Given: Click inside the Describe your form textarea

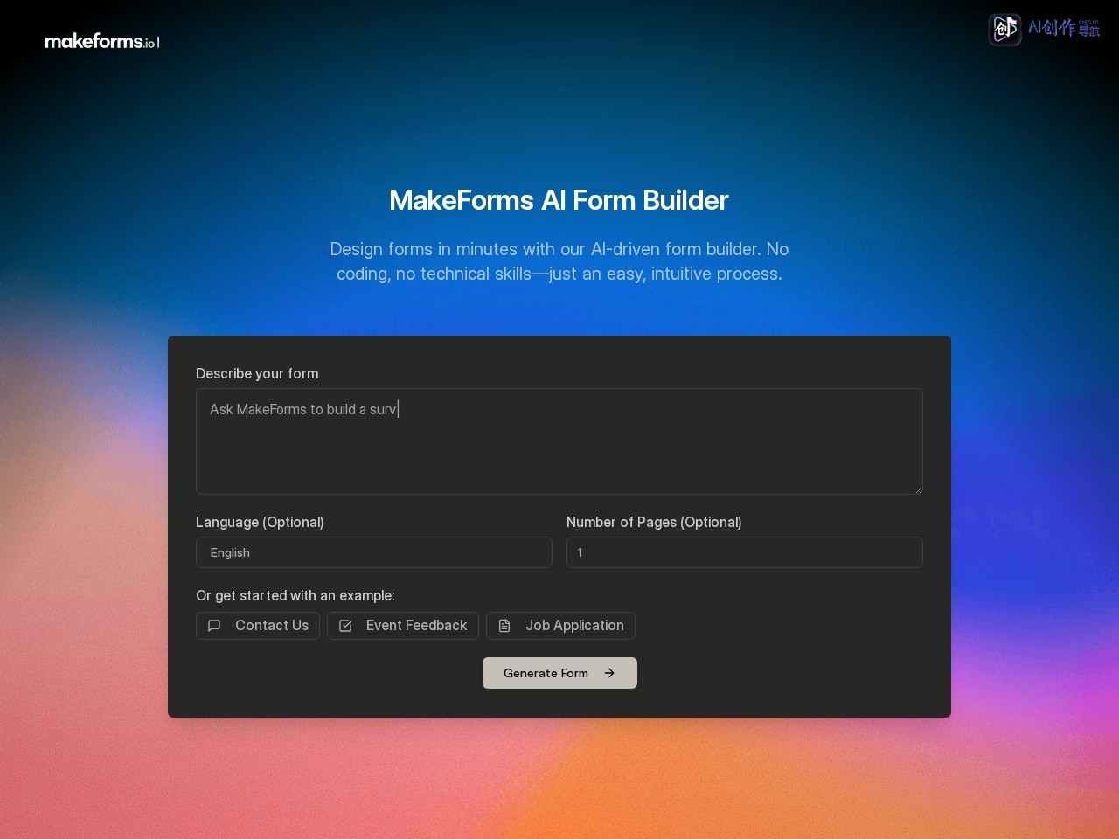Looking at the screenshot, I should point(559,441).
